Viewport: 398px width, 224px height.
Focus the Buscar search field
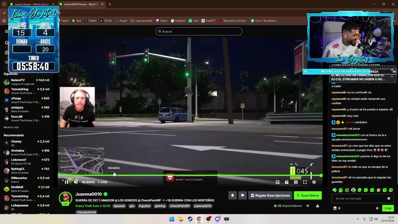pos(199,31)
